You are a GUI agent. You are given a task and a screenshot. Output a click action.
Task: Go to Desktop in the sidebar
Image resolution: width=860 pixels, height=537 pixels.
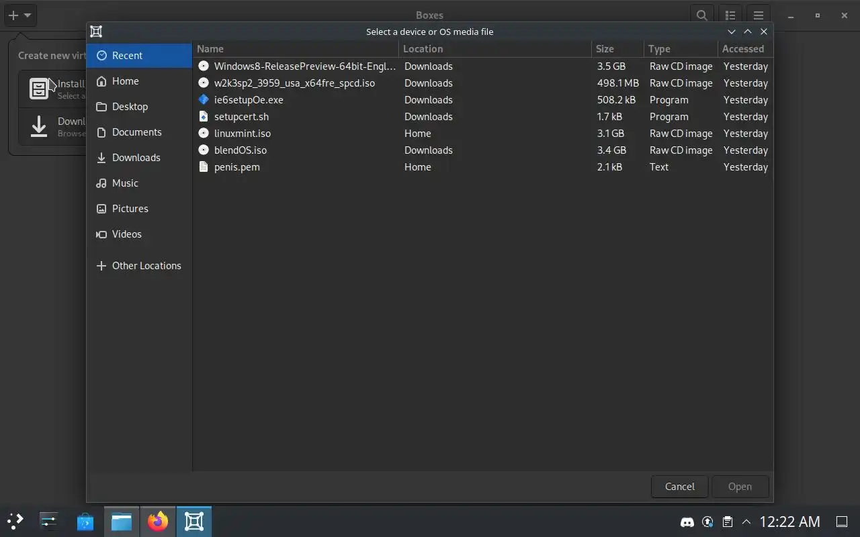point(139,107)
